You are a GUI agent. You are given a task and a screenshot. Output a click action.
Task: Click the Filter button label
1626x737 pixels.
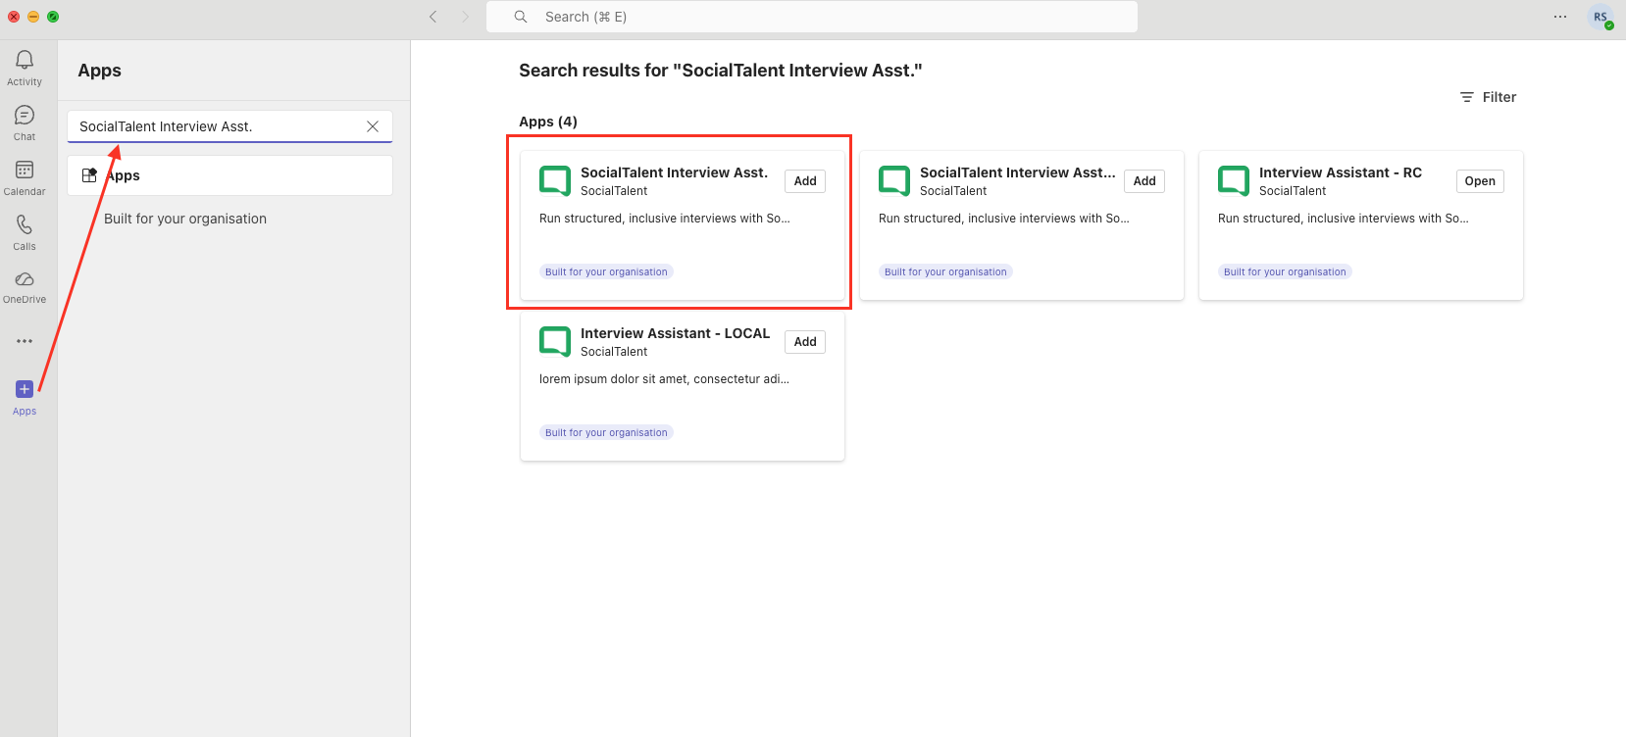1499,97
